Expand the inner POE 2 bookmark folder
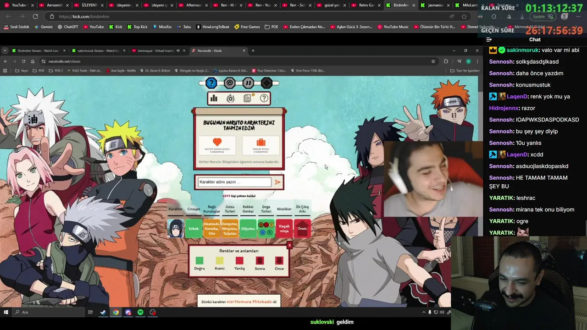This screenshot has height=330, width=587. (x=56, y=71)
